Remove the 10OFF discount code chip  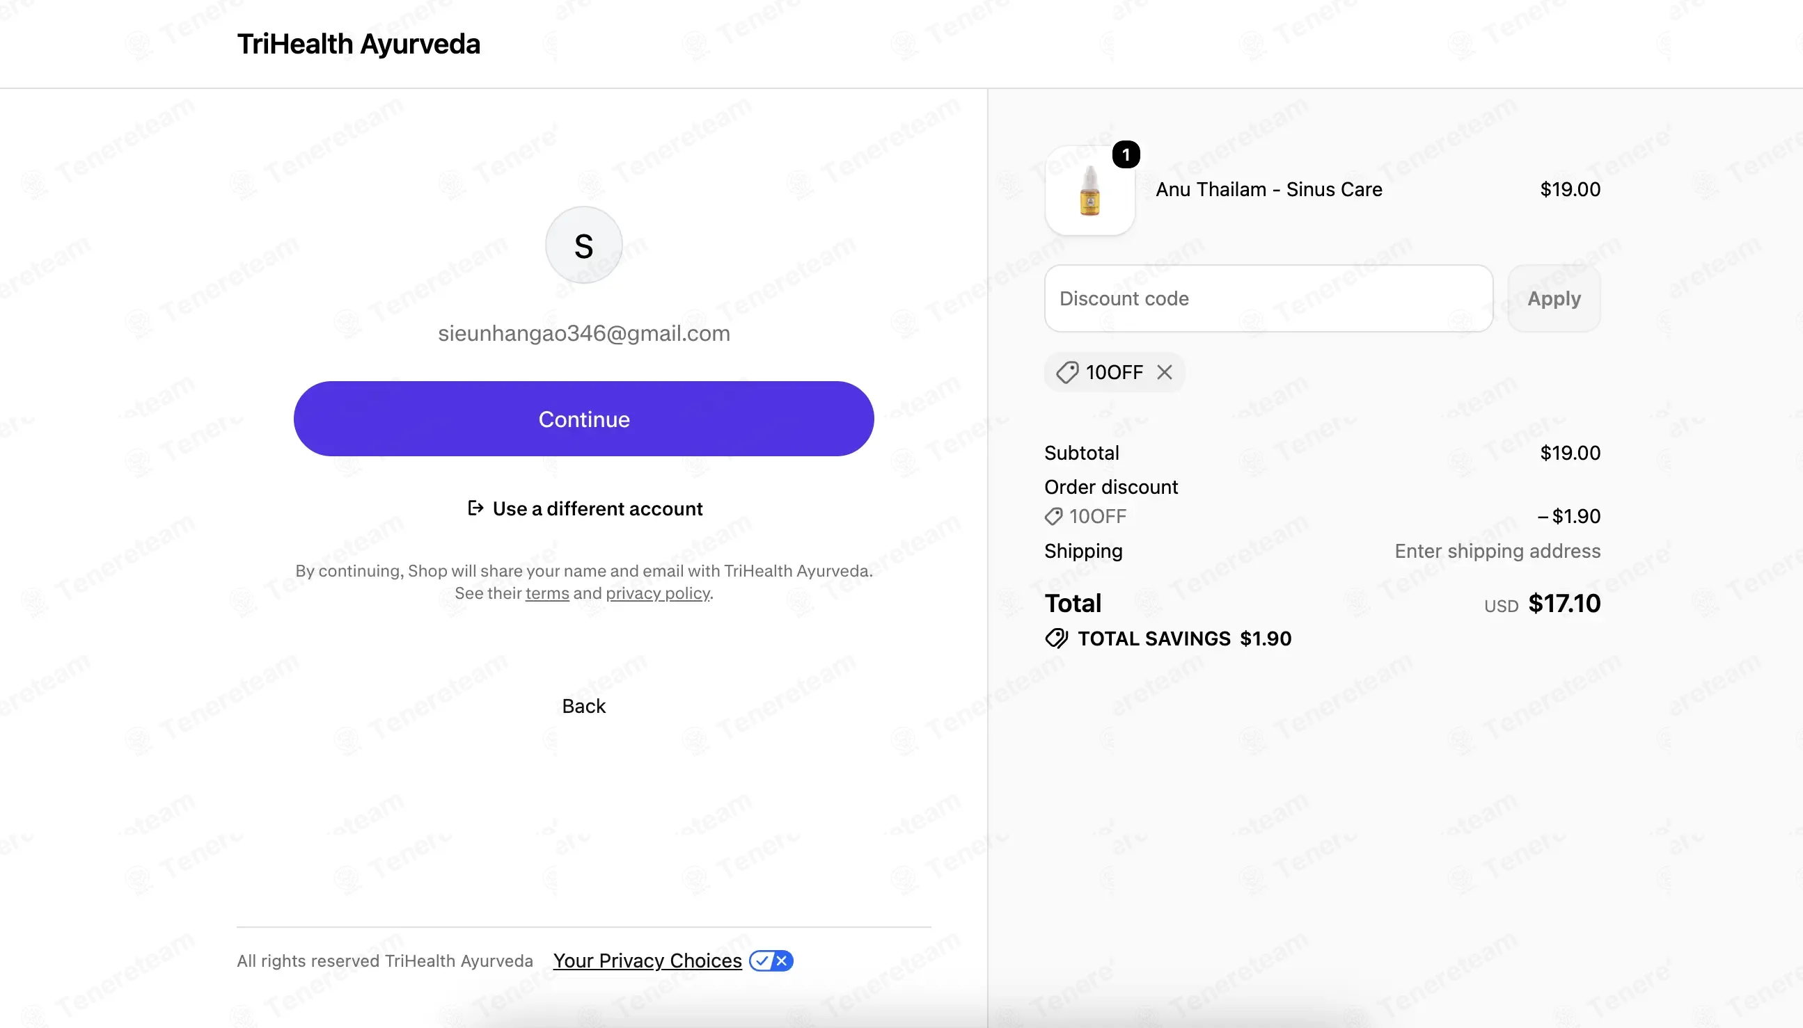[1165, 372]
